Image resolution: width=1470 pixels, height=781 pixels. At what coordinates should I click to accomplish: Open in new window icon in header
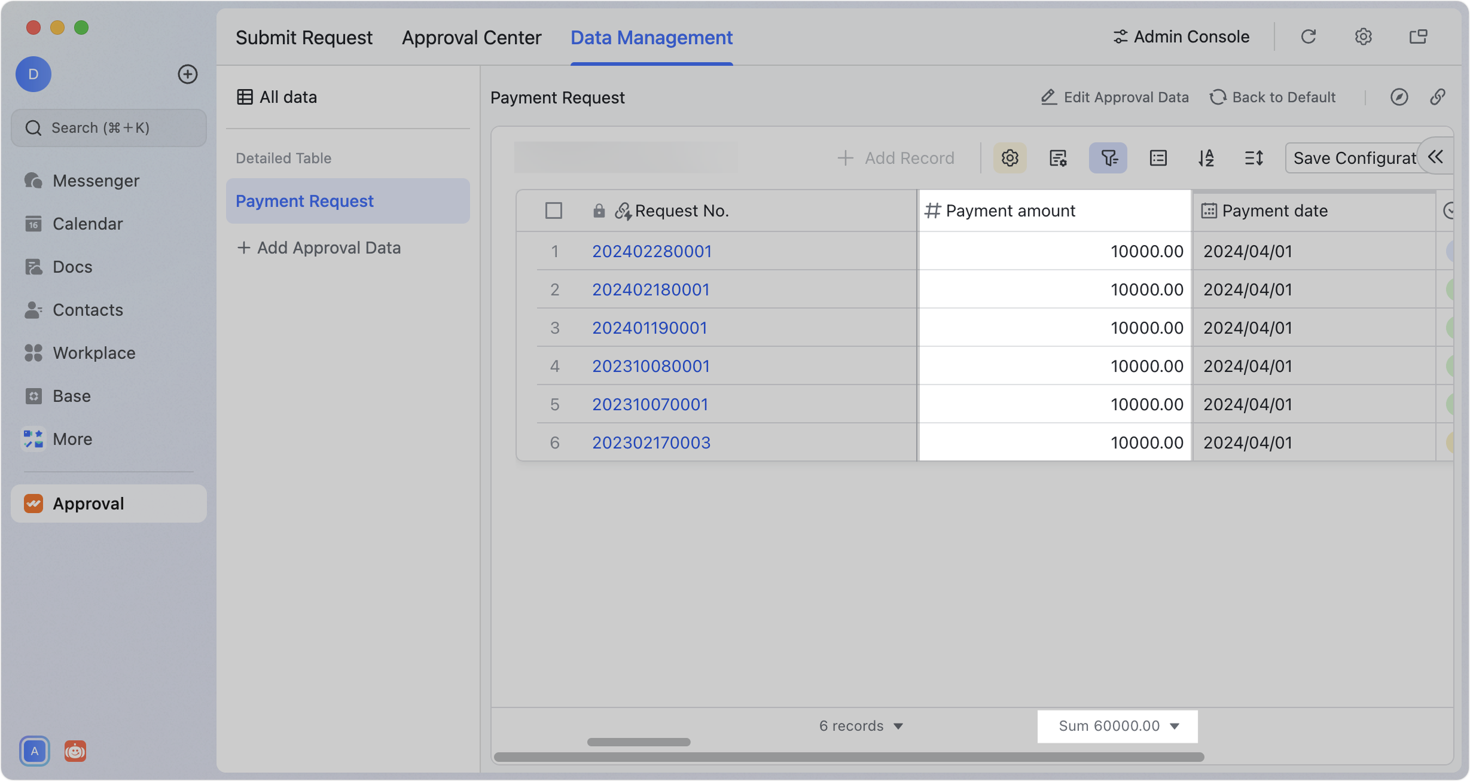click(1418, 37)
